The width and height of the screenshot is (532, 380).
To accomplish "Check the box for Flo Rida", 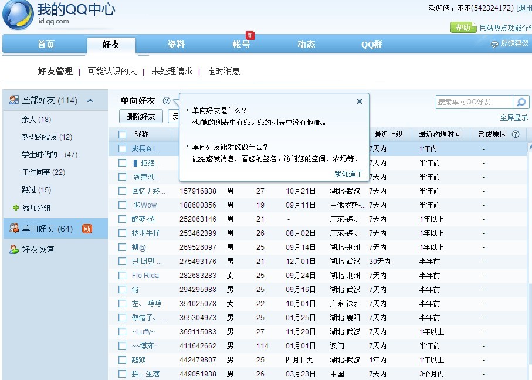I will pyautogui.click(x=123, y=276).
